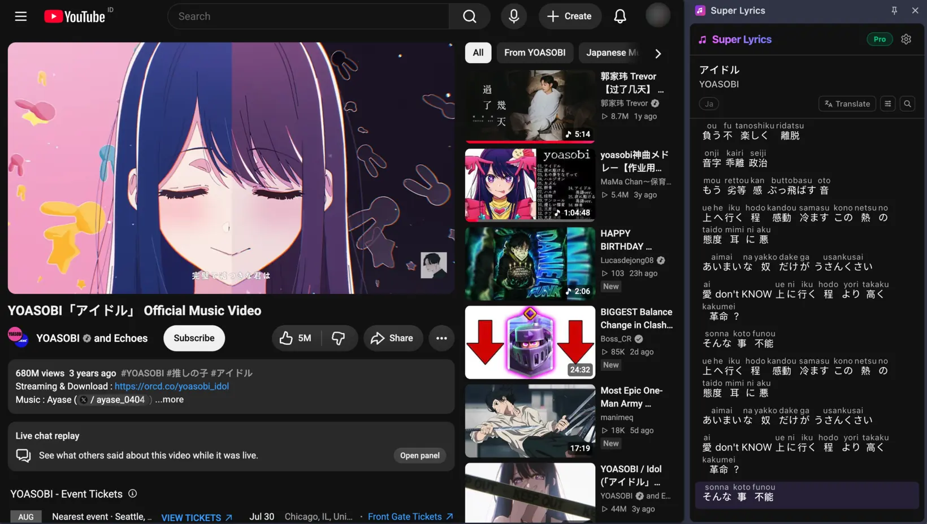Click VIEW TICKETS link
The width and height of the screenshot is (927, 524).
[x=197, y=517]
